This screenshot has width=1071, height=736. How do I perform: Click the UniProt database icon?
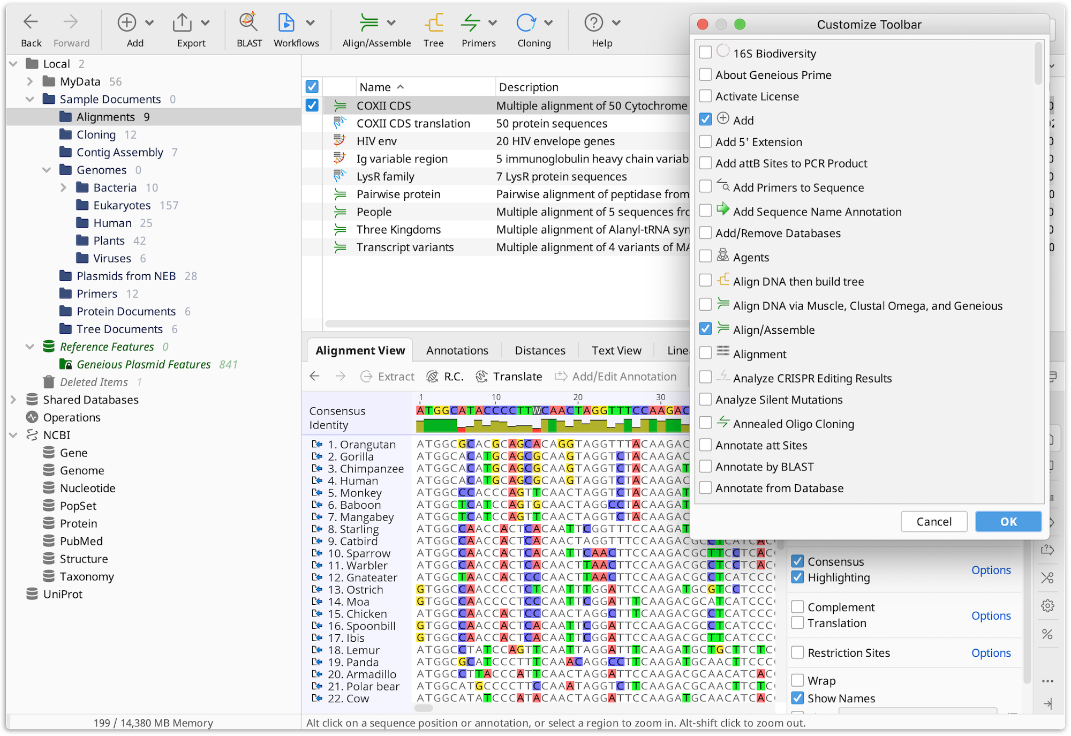32,594
